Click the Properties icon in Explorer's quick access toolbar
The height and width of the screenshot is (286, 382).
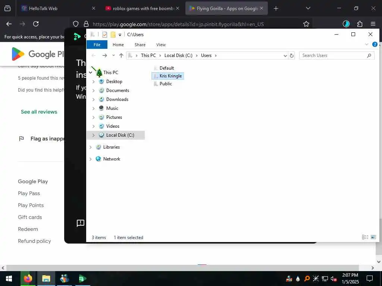(105, 35)
